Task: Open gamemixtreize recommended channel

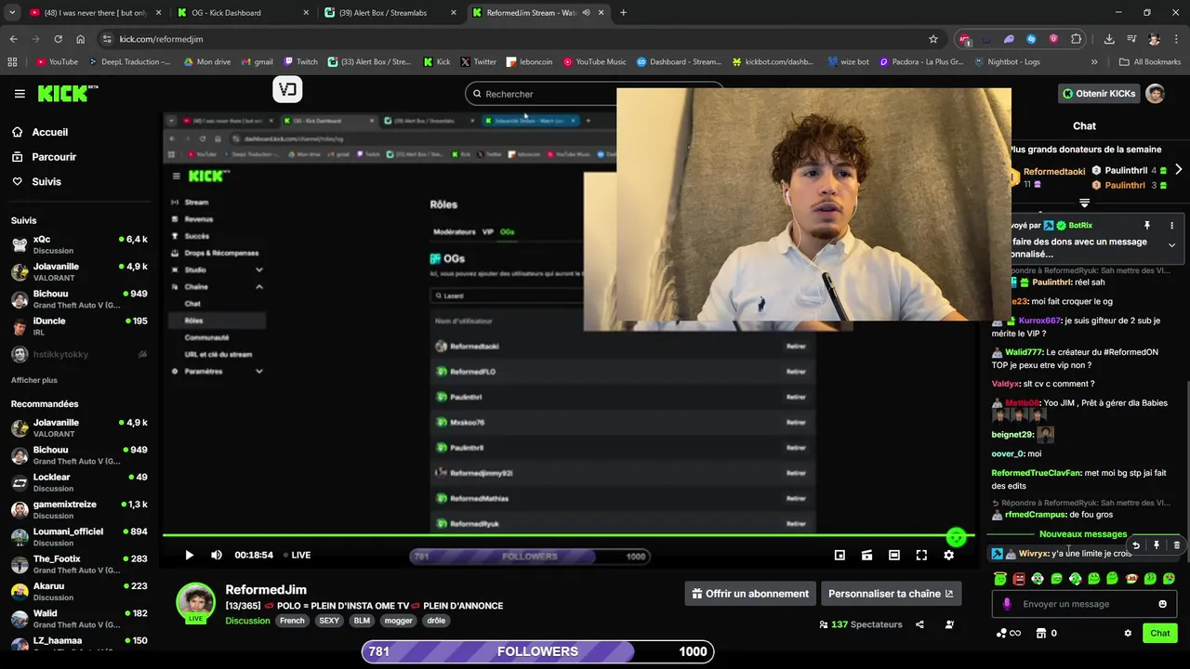Action: tap(79, 509)
